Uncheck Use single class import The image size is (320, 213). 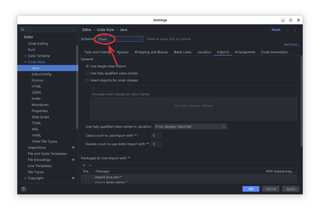point(87,66)
